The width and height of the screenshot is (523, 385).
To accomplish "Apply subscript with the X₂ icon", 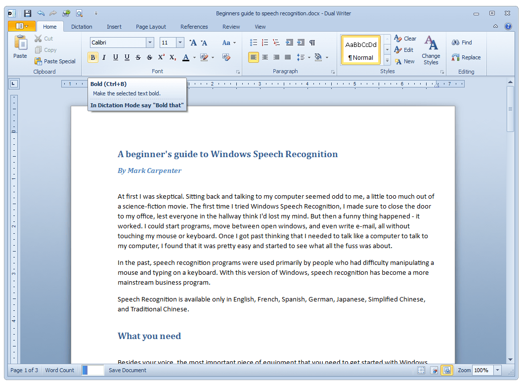I will 173,57.
